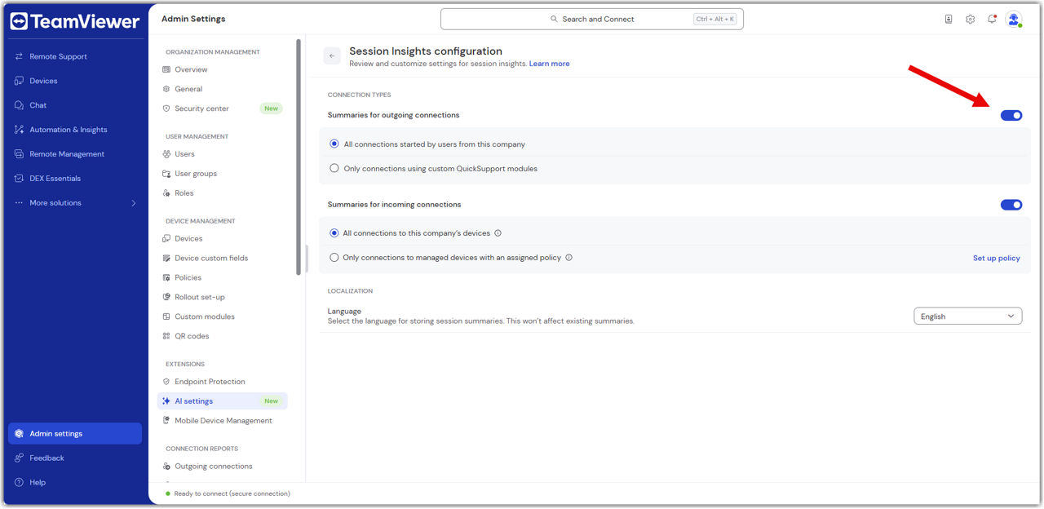
Task: Select Only connections using custom QuickSupport modules
Action: point(334,168)
